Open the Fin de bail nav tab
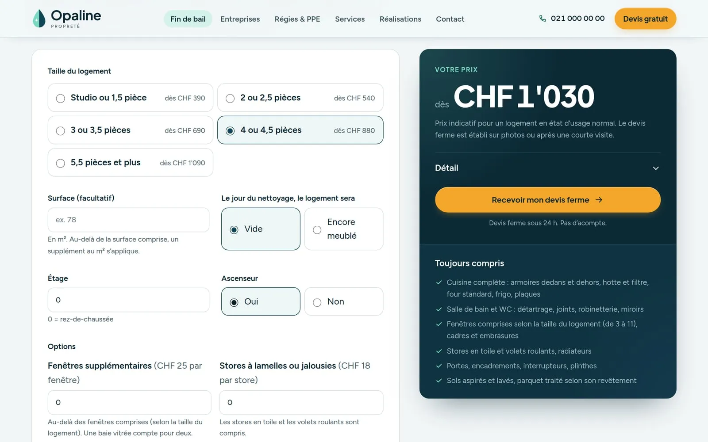Screen dimensions: 708x442 188,19
